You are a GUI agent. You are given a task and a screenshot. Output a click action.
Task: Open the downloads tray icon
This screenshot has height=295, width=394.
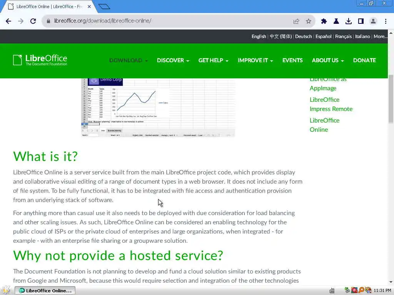(x=349, y=22)
